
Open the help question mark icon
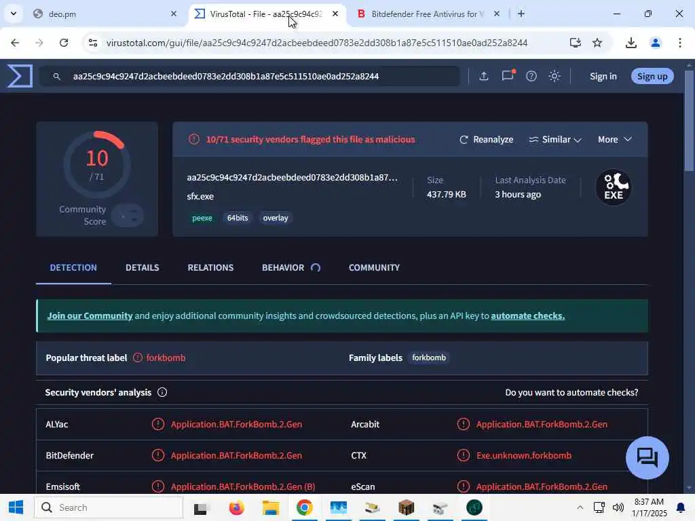[531, 76]
